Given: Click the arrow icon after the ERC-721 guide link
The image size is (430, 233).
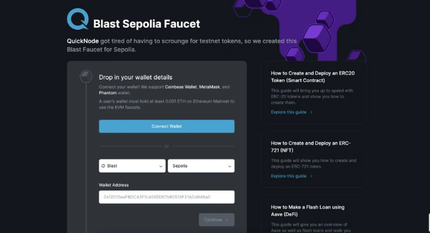Looking at the screenshot, I should [x=311, y=176].
